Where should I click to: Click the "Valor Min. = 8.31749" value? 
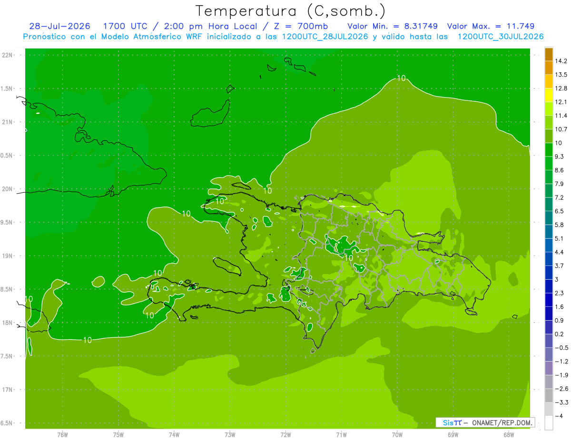click(x=393, y=26)
